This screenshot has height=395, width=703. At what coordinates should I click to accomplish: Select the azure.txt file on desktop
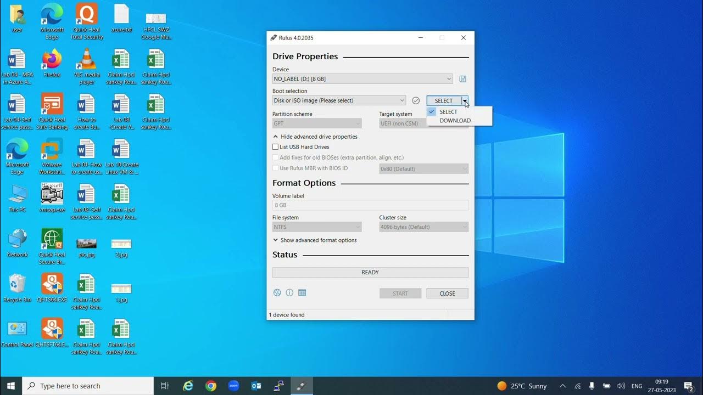(x=121, y=19)
